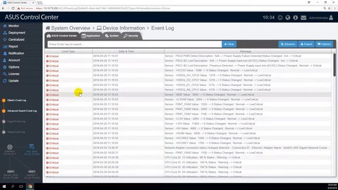Image resolution: width=338 pixels, height=190 pixels.
Task: Reload the browser page
Action: click(13, 8)
